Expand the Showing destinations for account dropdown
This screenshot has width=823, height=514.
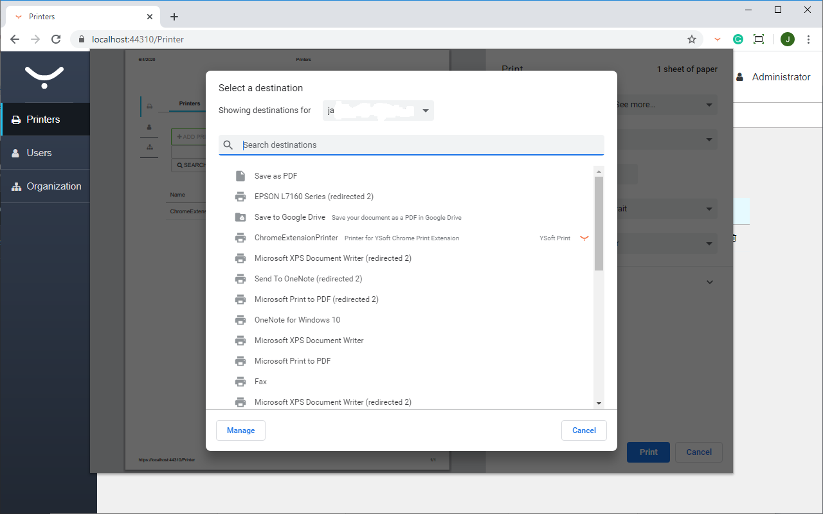[x=425, y=110]
